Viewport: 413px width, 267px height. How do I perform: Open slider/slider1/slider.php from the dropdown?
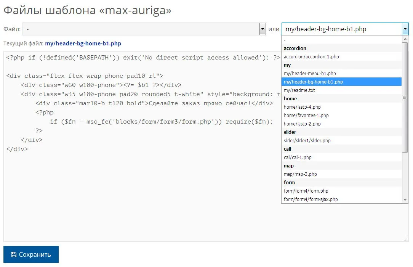click(x=307, y=140)
